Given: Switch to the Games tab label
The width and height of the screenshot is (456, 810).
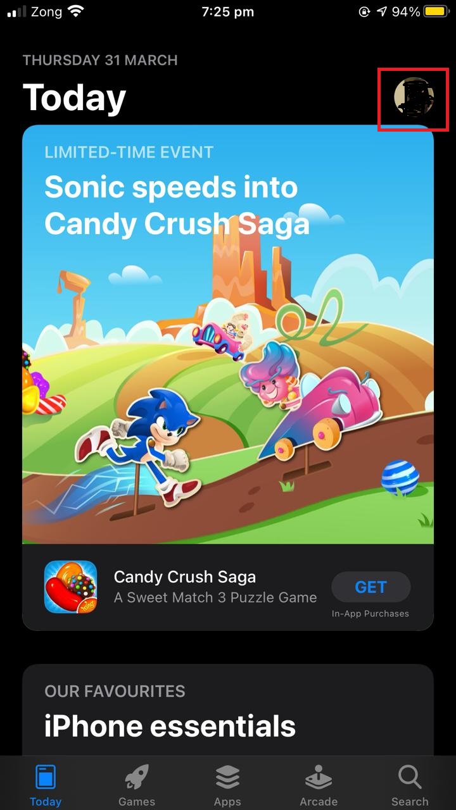Looking at the screenshot, I should click(137, 801).
